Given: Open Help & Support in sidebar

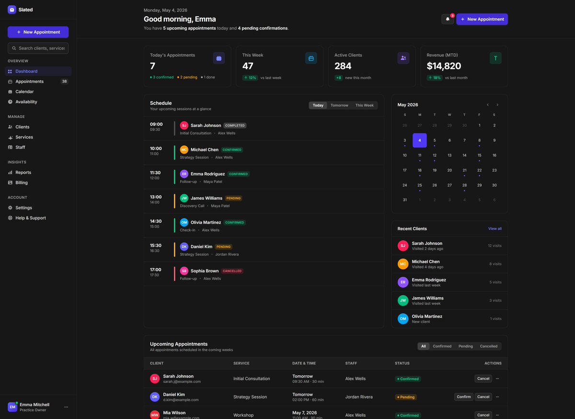Looking at the screenshot, I should coord(38,218).
